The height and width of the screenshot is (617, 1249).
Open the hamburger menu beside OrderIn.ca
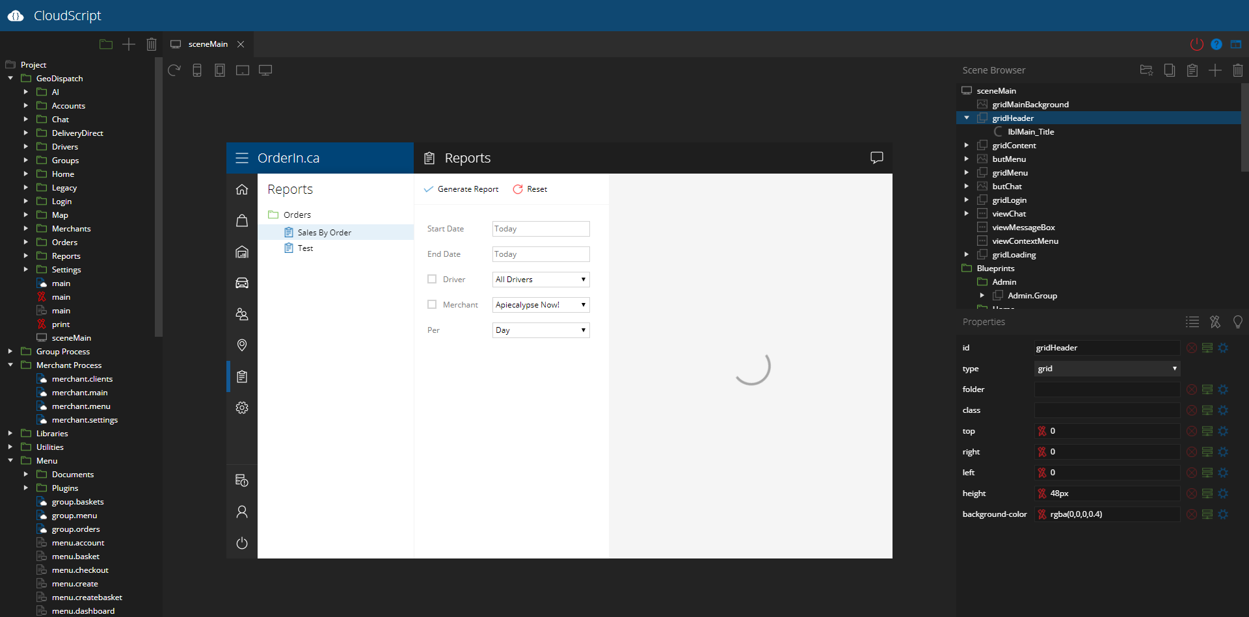242,158
